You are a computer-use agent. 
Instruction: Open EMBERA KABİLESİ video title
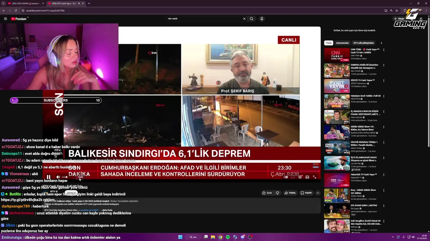[364, 66]
